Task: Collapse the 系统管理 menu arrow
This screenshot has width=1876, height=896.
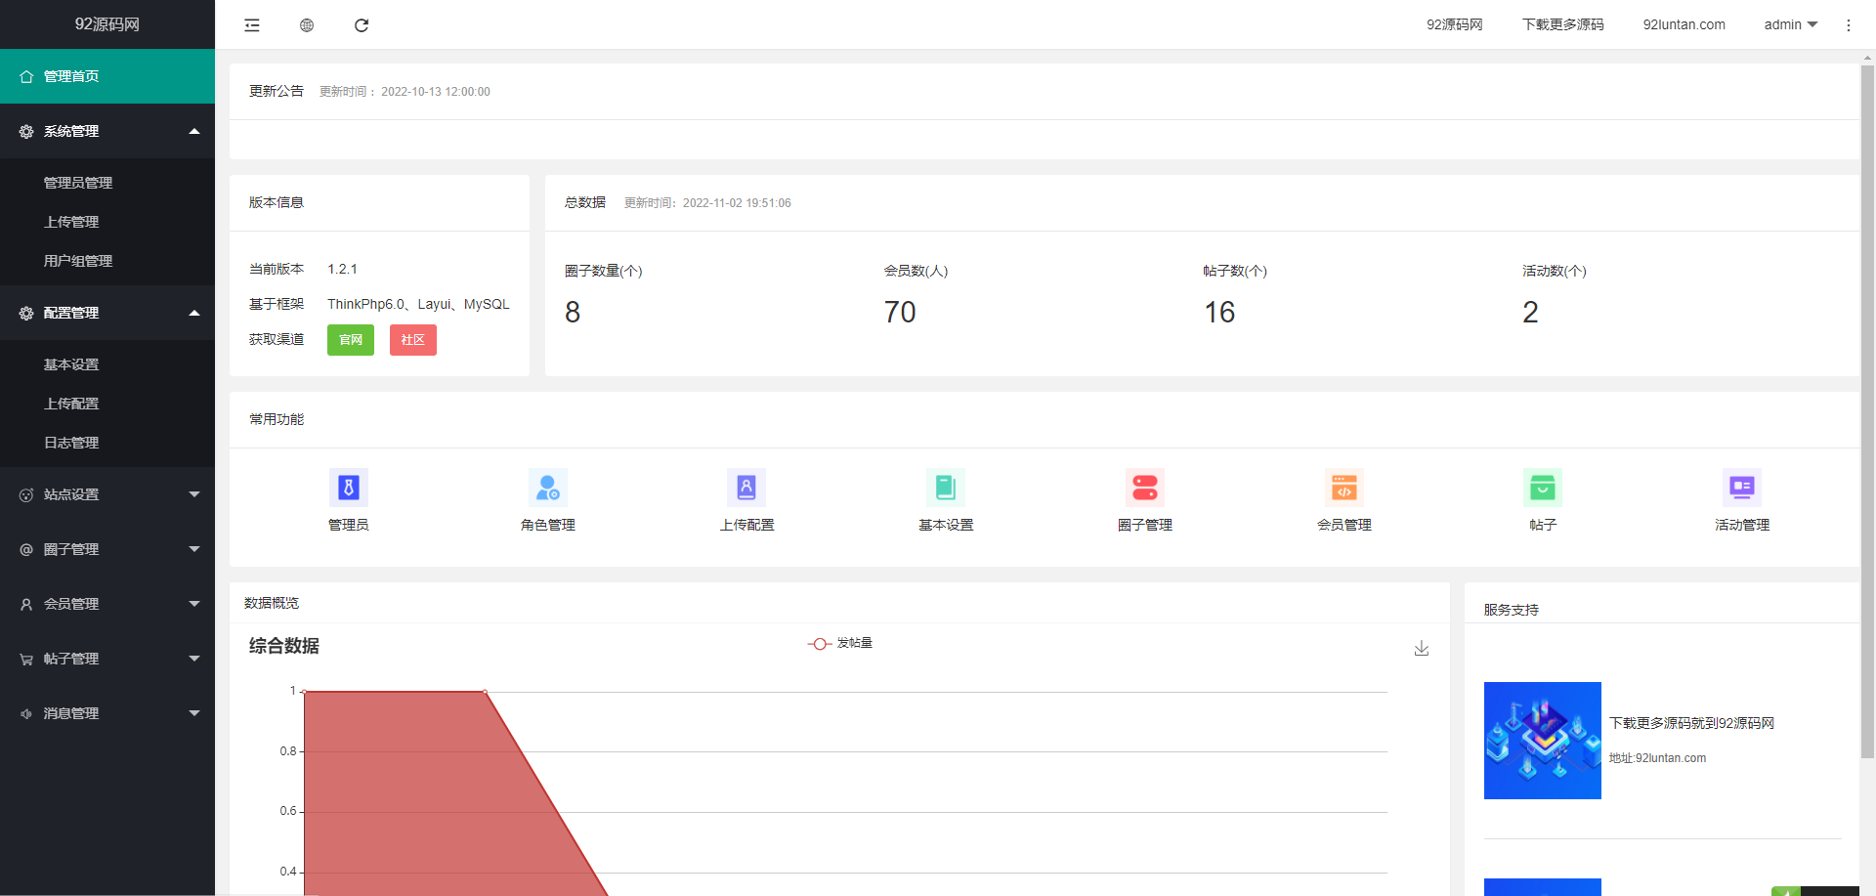Action: (x=194, y=131)
